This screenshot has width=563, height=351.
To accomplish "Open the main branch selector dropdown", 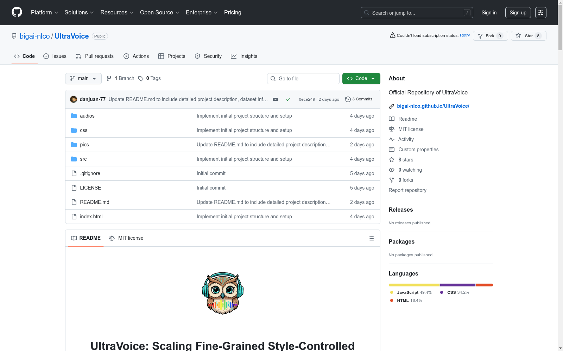I will click(x=83, y=79).
